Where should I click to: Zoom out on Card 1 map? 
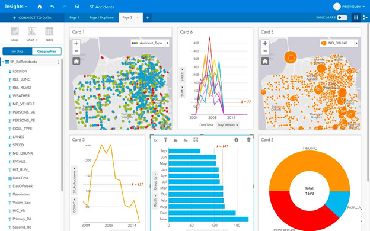pyautogui.click(x=76, y=51)
